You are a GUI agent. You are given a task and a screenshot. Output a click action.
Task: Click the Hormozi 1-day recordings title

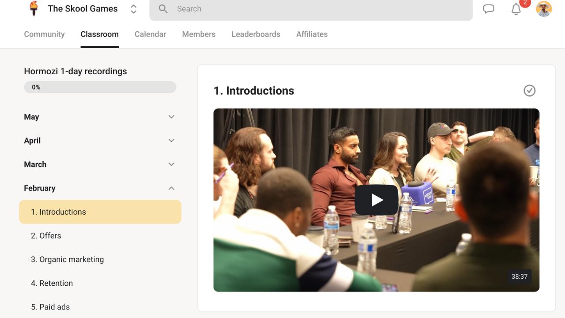point(75,71)
